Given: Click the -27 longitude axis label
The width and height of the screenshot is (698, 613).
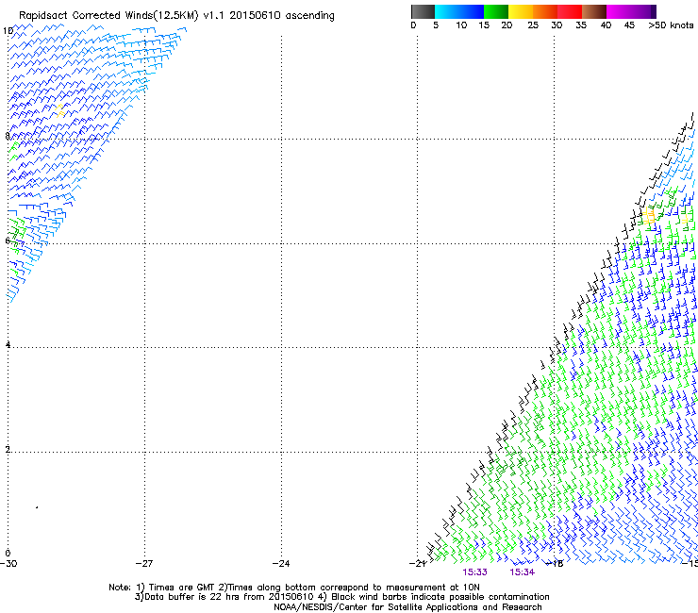Looking at the screenshot, I should click(144, 564).
